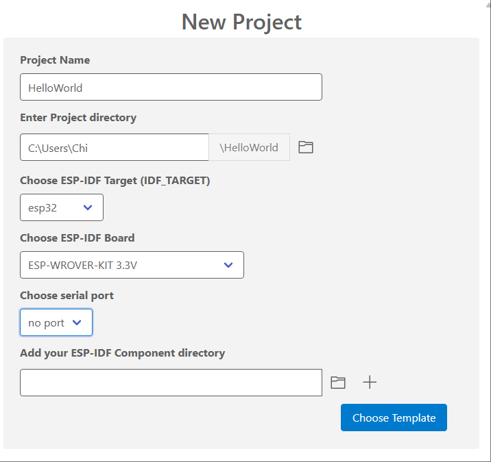Add component directory using plus icon
The height and width of the screenshot is (462, 491).
click(x=370, y=383)
